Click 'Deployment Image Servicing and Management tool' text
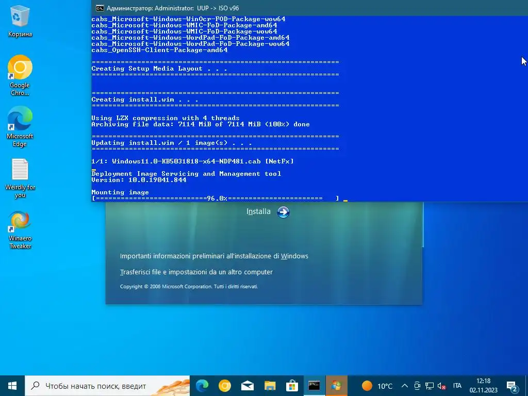Image resolution: width=528 pixels, height=396 pixels. point(186,174)
